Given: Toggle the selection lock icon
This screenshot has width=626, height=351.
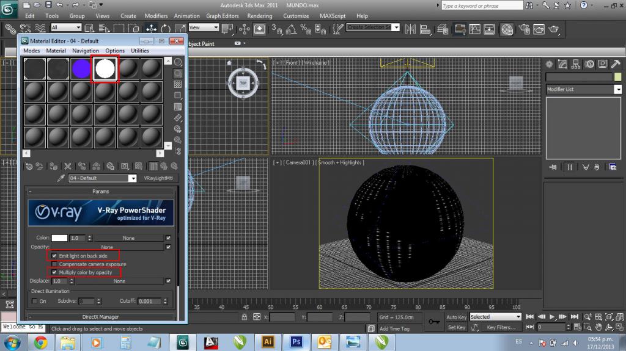Looking at the screenshot, I should (245, 317).
